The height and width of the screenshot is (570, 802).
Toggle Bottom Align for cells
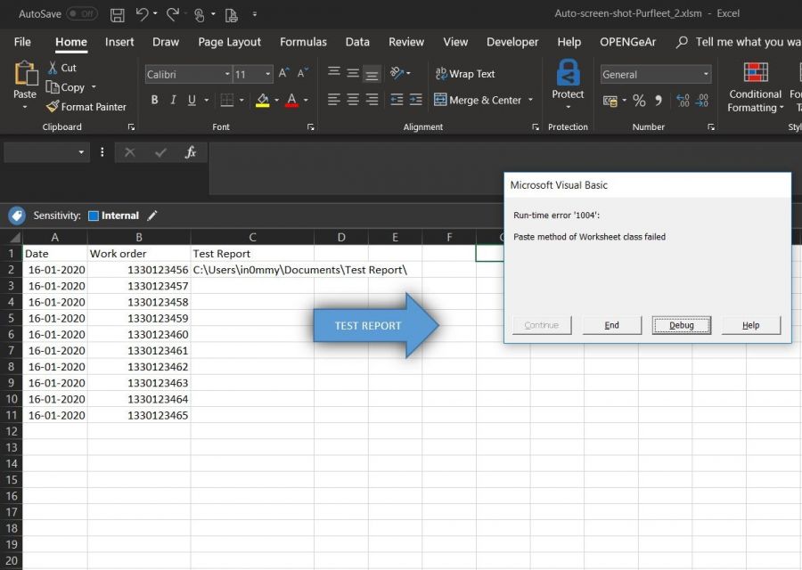pos(372,75)
